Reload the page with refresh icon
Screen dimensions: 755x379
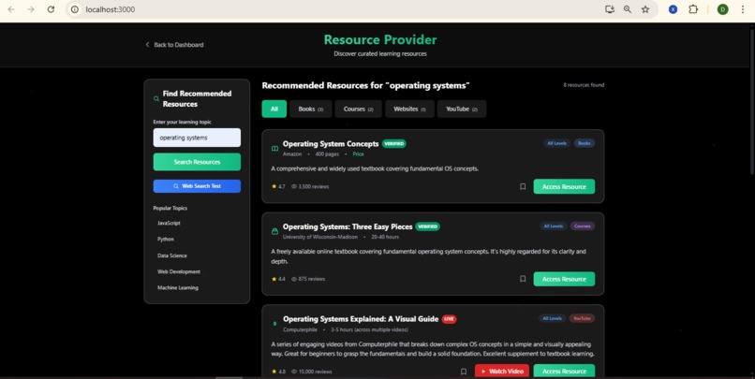pyautogui.click(x=51, y=9)
